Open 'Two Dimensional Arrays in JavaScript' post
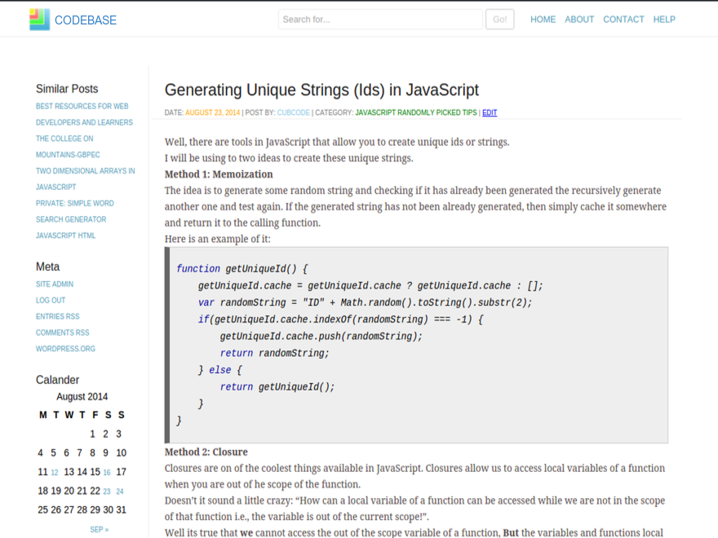Screen dimensions: 718x538 tap(85, 179)
